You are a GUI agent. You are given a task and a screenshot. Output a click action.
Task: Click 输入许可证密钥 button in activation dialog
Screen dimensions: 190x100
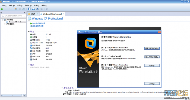coord(152,57)
